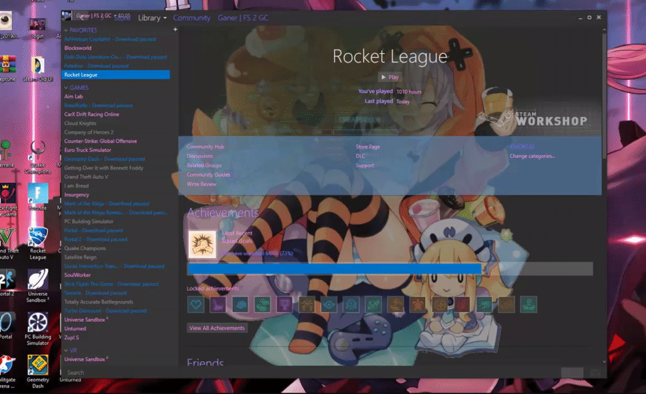Select Getting Over It with Bennett Foddy
This screenshot has width=646, height=394.
[x=104, y=168]
